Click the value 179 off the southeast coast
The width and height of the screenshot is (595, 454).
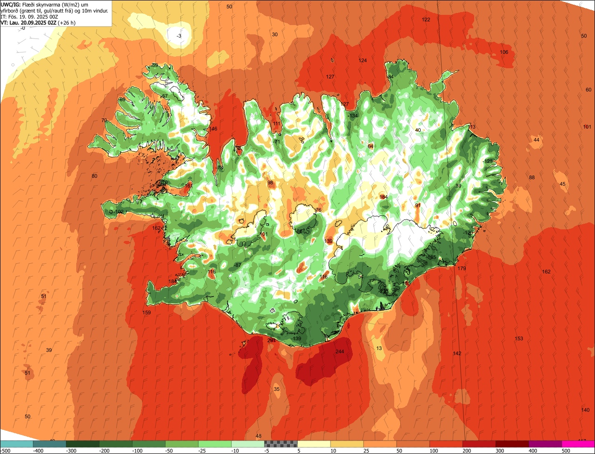click(462, 269)
